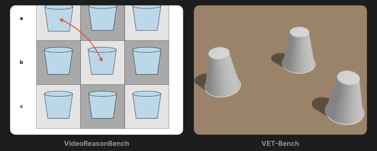The width and height of the screenshot is (377, 151).
Task: Click the red swap arrow between cups
Action: tap(82, 40)
